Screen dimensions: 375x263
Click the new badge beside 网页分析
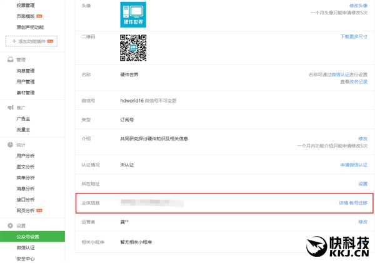[x=39, y=210]
